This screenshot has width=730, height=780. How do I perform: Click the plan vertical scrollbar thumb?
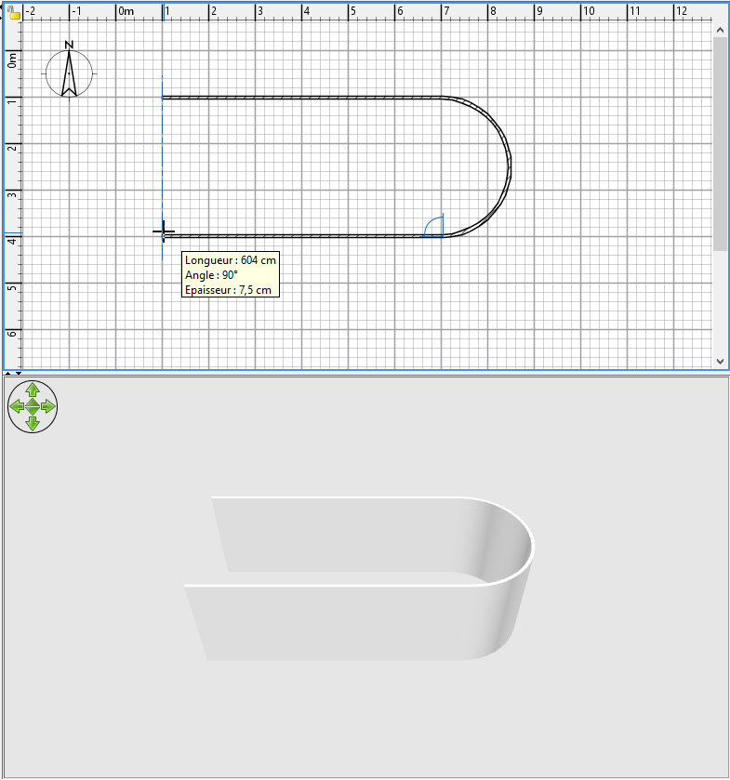coord(720,144)
